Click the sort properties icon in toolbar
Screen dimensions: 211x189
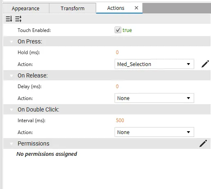click(x=9, y=19)
